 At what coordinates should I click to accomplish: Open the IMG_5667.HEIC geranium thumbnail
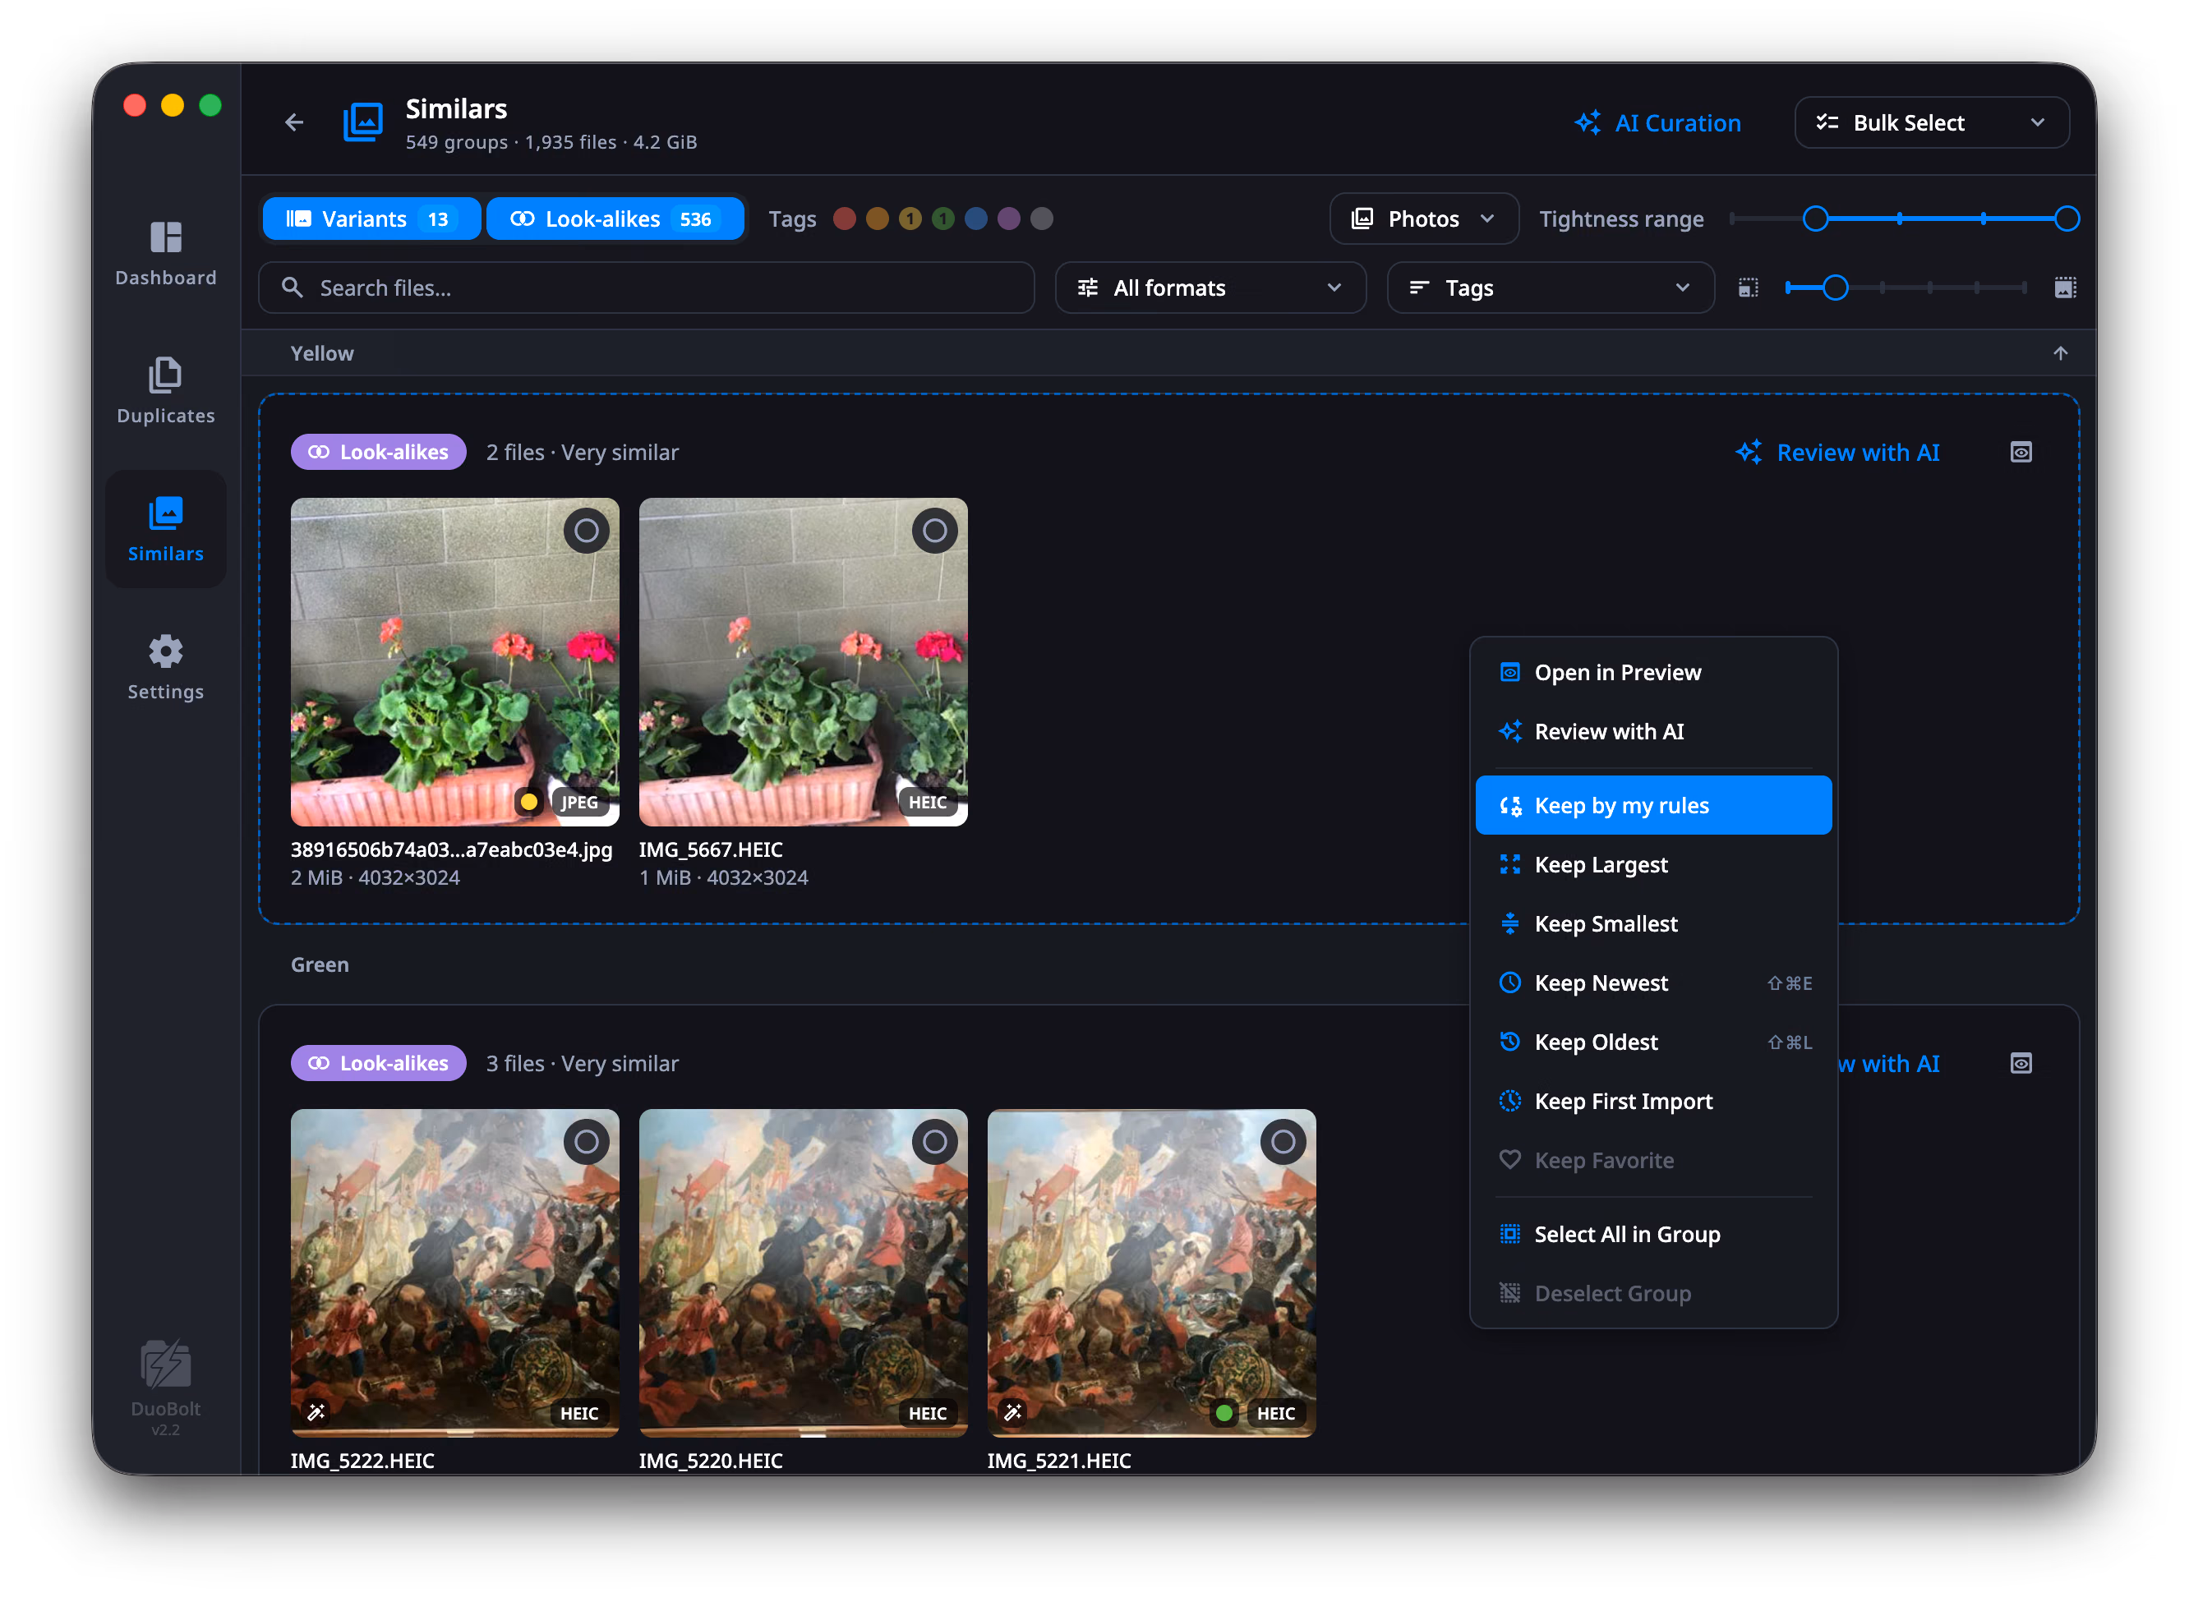click(x=803, y=662)
